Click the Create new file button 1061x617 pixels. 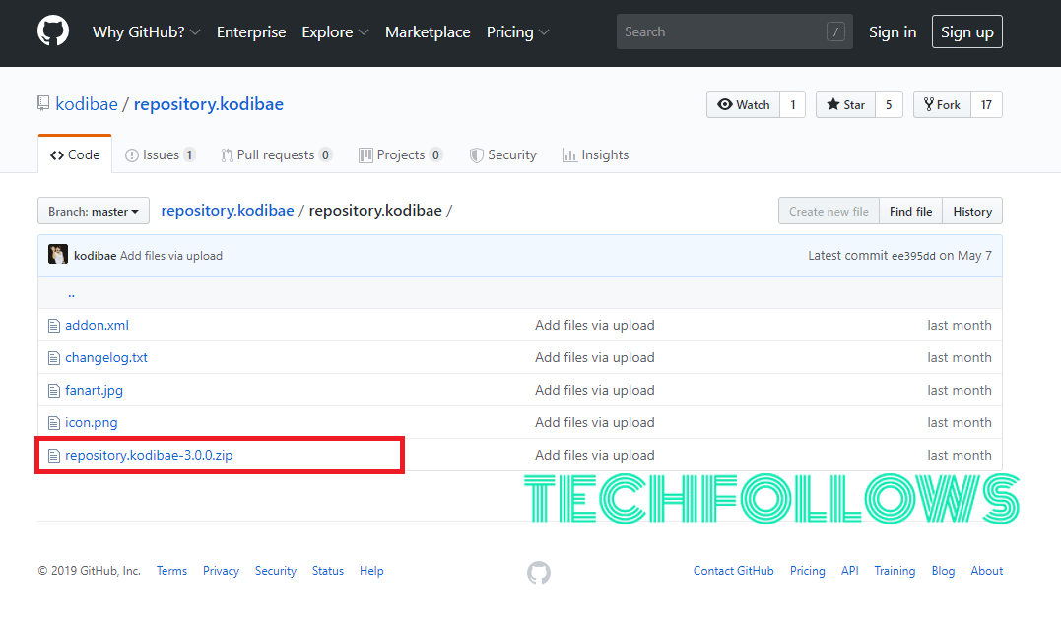829,211
